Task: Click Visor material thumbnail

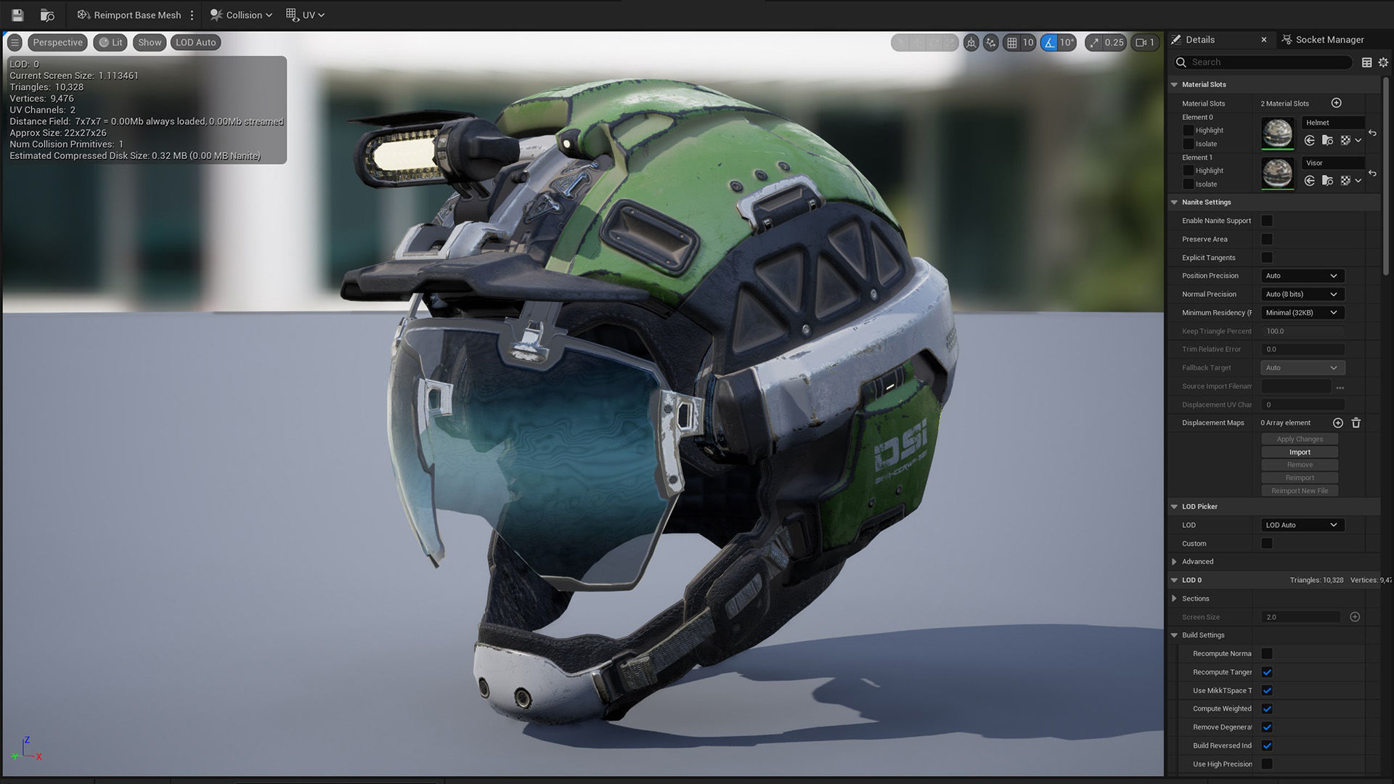Action: [x=1277, y=173]
